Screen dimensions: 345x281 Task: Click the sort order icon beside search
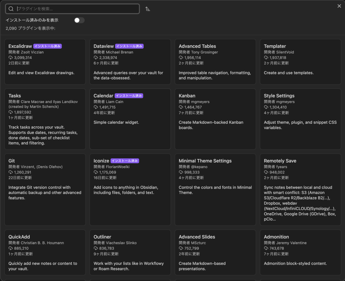(x=147, y=9)
